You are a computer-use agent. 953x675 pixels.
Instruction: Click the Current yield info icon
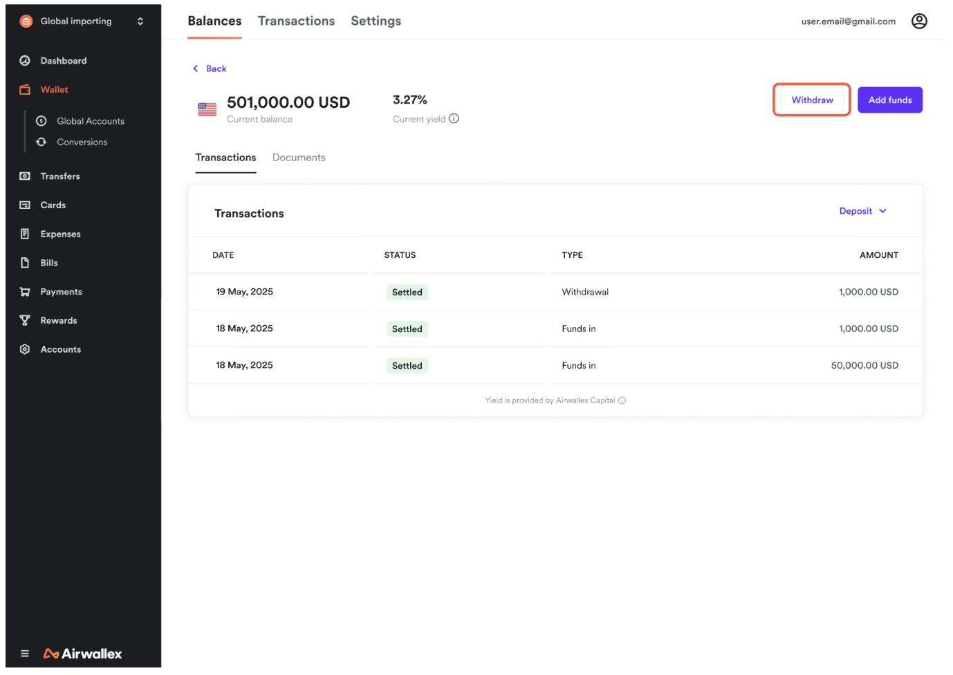click(x=454, y=118)
